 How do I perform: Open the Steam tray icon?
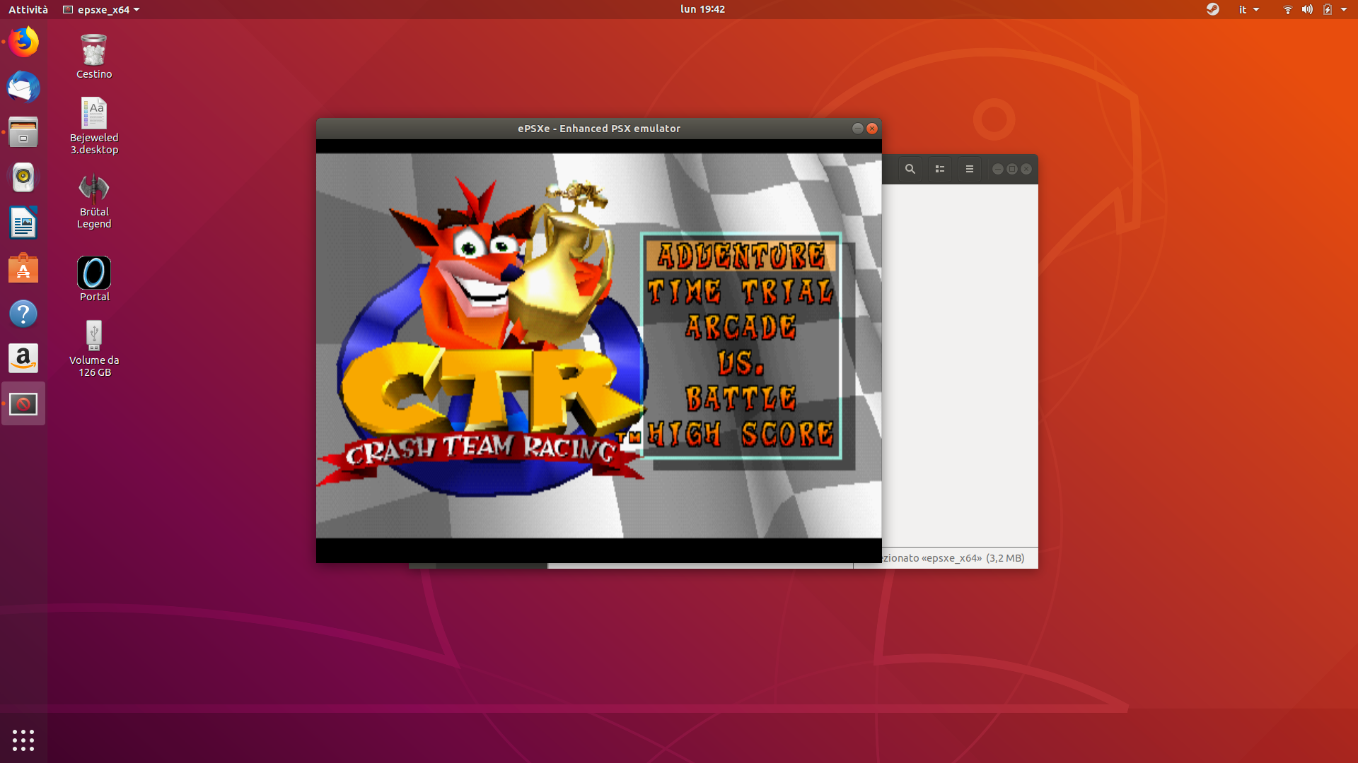pyautogui.click(x=1212, y=9)
